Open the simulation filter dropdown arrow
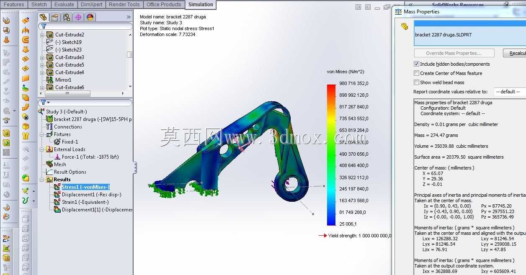526x275 pixels. click(48, 103)
